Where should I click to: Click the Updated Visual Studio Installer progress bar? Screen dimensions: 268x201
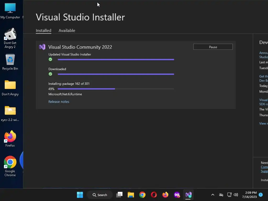(116, 59)
